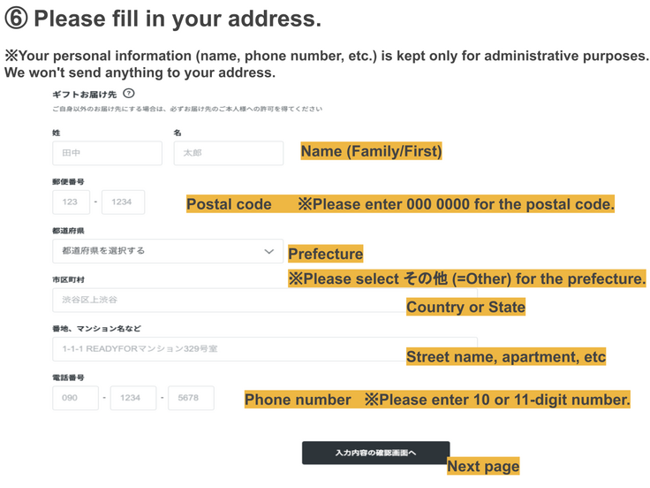Viewport: 650px width, 488px height.
Task: Click the highlighted "Prefecture" label
Action: (x=325, y=254)
